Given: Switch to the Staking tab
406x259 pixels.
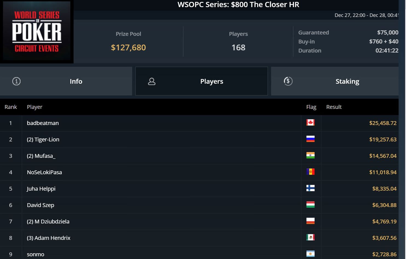Looking at the screenshot, I should pos(335,81).
